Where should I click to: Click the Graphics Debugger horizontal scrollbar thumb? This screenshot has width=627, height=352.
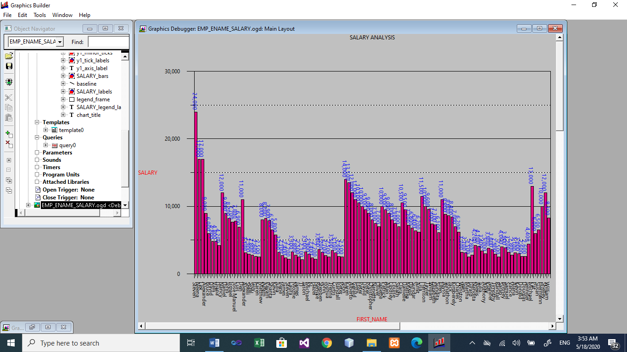[x=273, y=326]
